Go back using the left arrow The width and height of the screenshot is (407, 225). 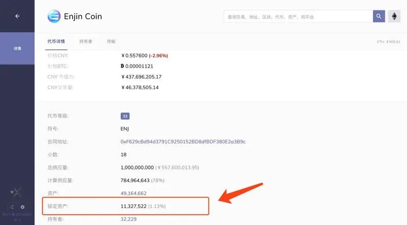(x=17, y=16)
